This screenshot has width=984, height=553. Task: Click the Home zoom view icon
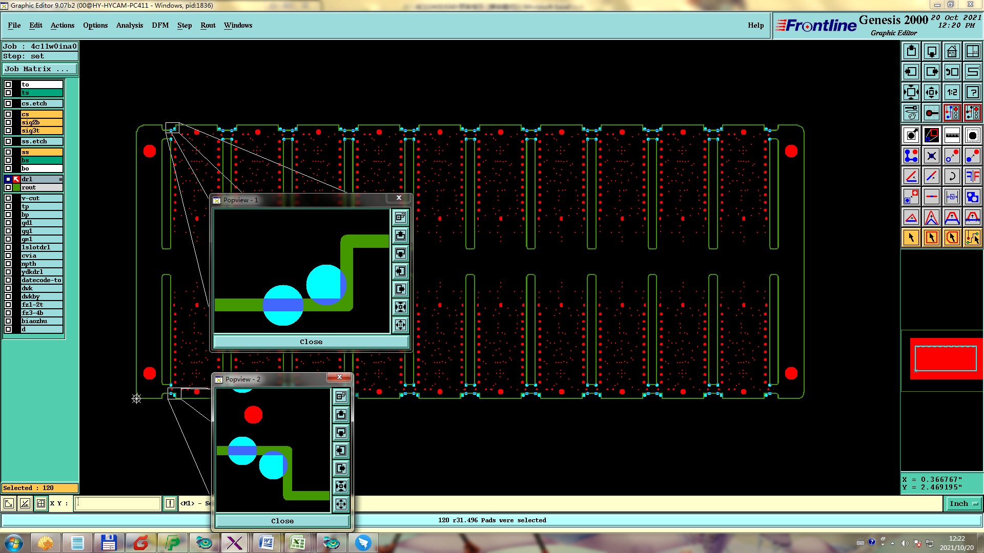952,51
